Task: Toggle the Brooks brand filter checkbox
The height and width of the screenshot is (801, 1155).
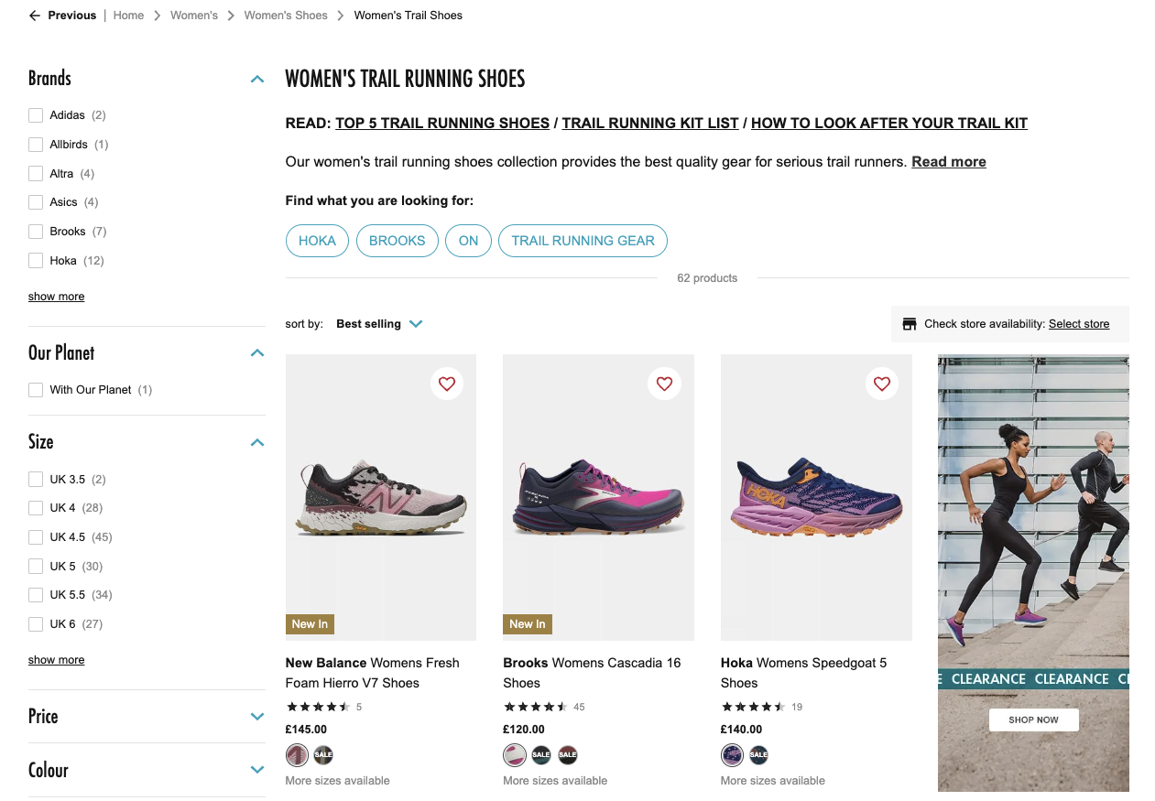Action: pyautogui.click(x=36, y=232)
